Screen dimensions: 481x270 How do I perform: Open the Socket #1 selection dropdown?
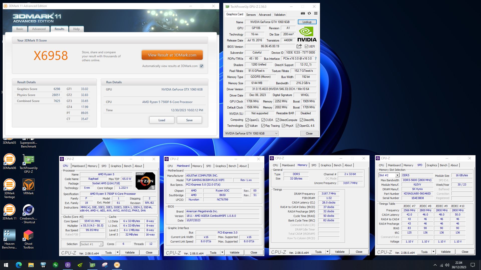[91, 244]
